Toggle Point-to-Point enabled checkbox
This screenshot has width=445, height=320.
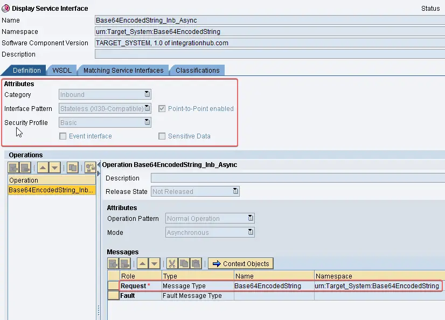pyautogui.click(x=162, y=108)
